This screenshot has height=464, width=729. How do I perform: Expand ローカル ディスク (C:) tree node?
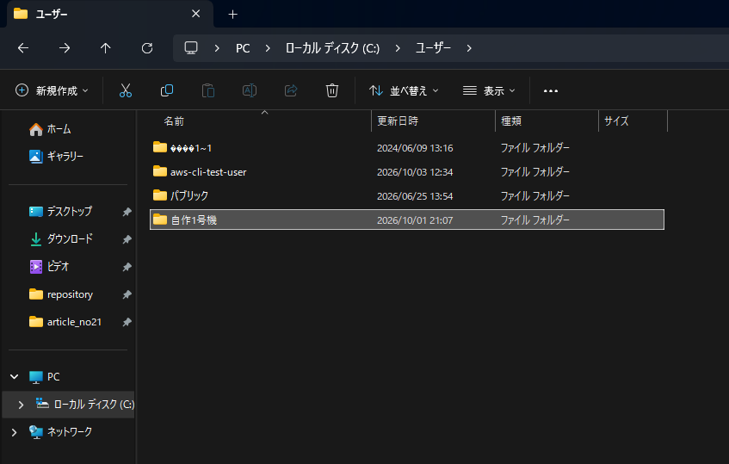pos(21,405)
